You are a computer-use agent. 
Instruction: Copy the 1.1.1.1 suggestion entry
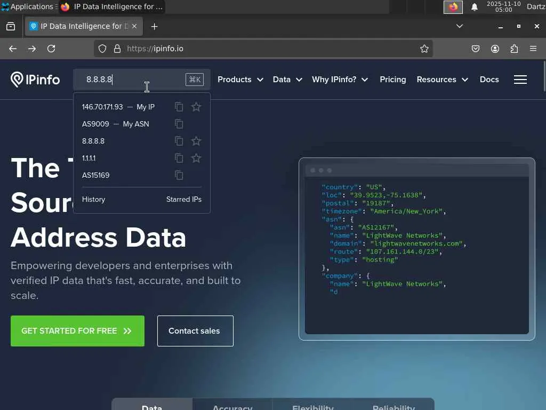click(179, 158)
